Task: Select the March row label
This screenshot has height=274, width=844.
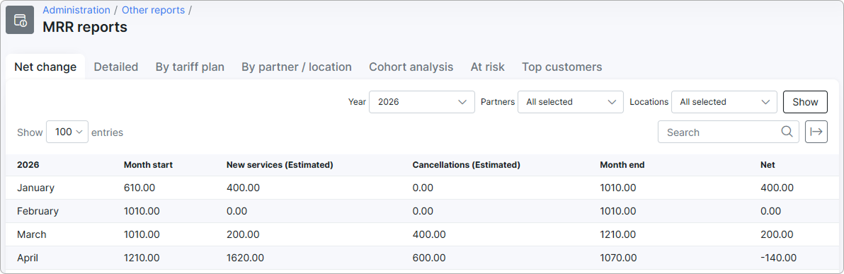Action: (x=32, y=234)
